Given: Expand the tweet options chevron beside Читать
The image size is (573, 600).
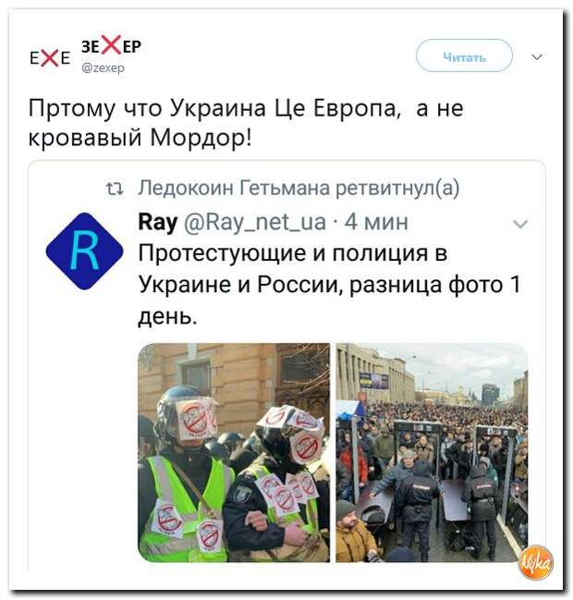Looking at the screenshot, I should coord(537,57).
